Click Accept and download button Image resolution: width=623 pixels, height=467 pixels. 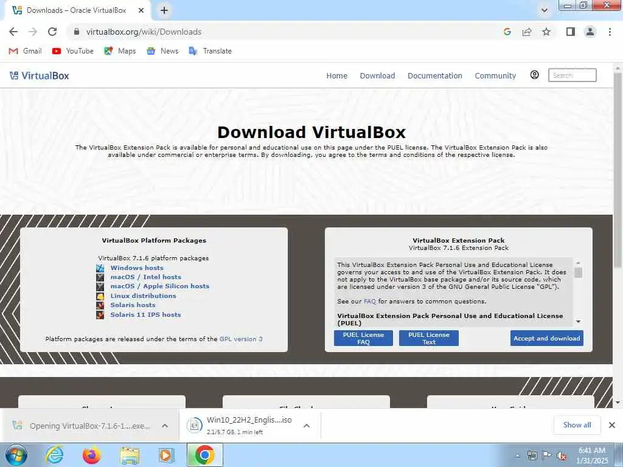click(x=547, y=338)
